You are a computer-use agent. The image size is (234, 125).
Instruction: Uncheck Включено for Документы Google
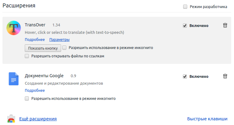[185, 77]
